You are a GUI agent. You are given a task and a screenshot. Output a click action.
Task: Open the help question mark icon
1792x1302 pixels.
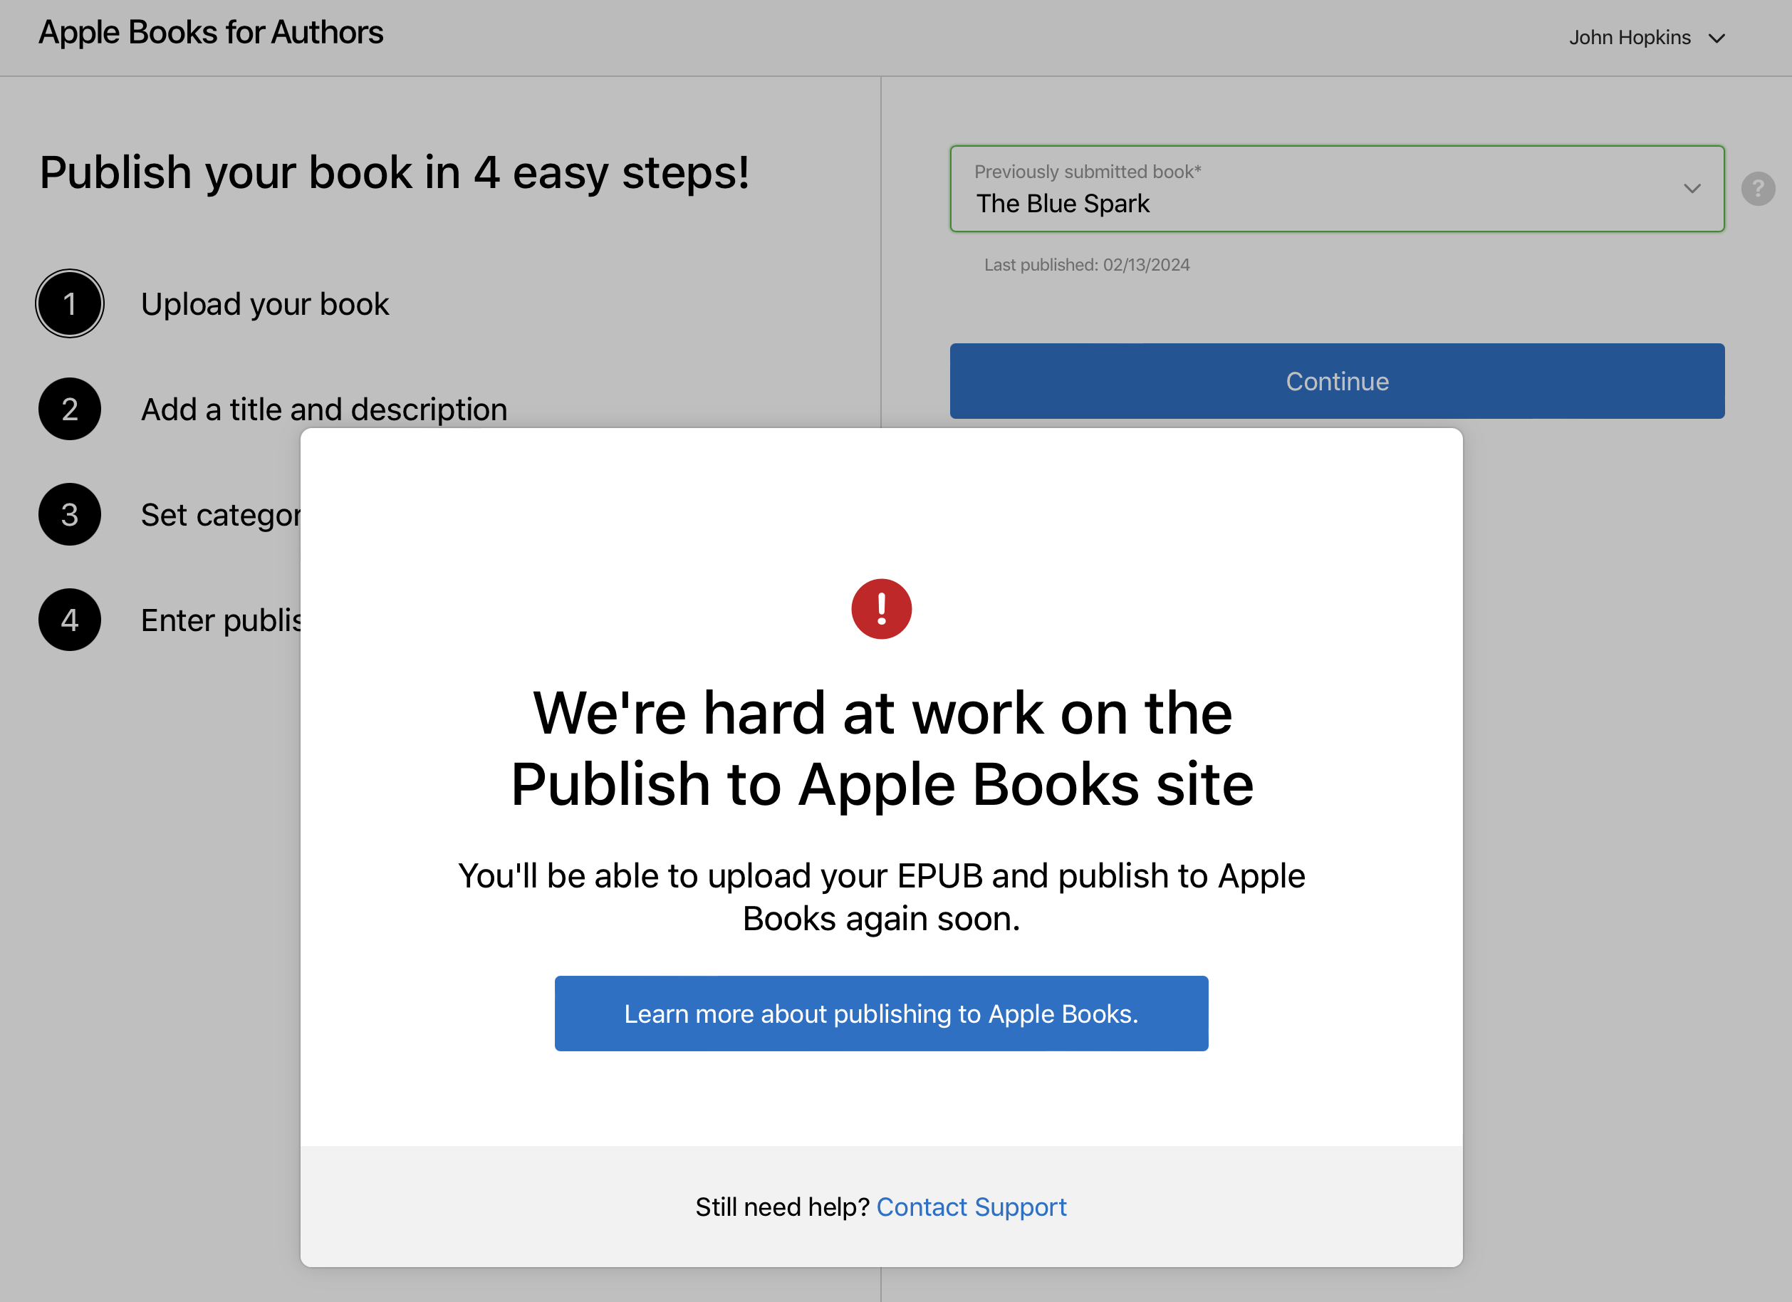tap(1757, 189)
